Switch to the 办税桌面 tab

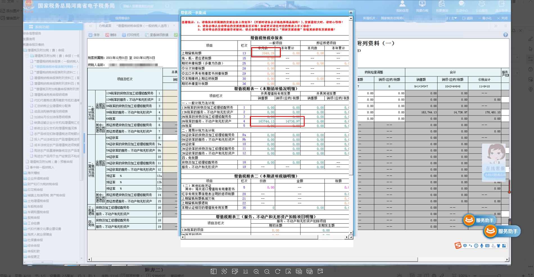pyautogui.click(x=105, y=26)
